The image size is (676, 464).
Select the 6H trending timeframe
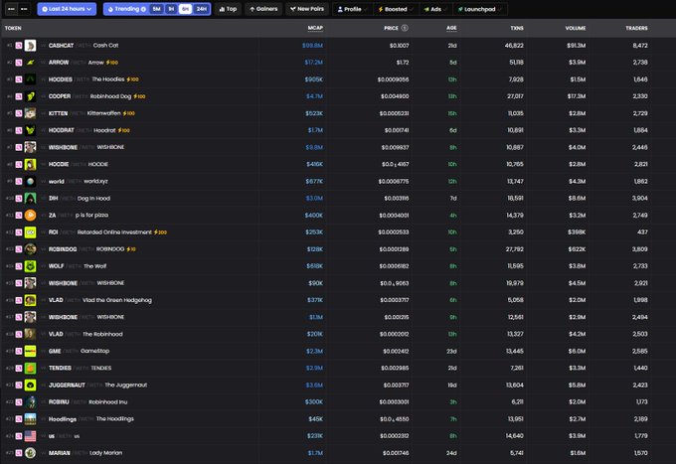click(x=185, y=9)
